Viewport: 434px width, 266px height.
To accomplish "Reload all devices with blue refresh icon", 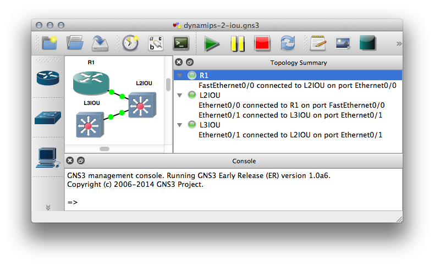I will point(288,43).
